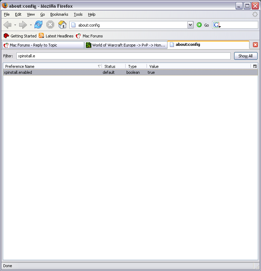Click the Firefox icon in the title bar

[5, 6]
